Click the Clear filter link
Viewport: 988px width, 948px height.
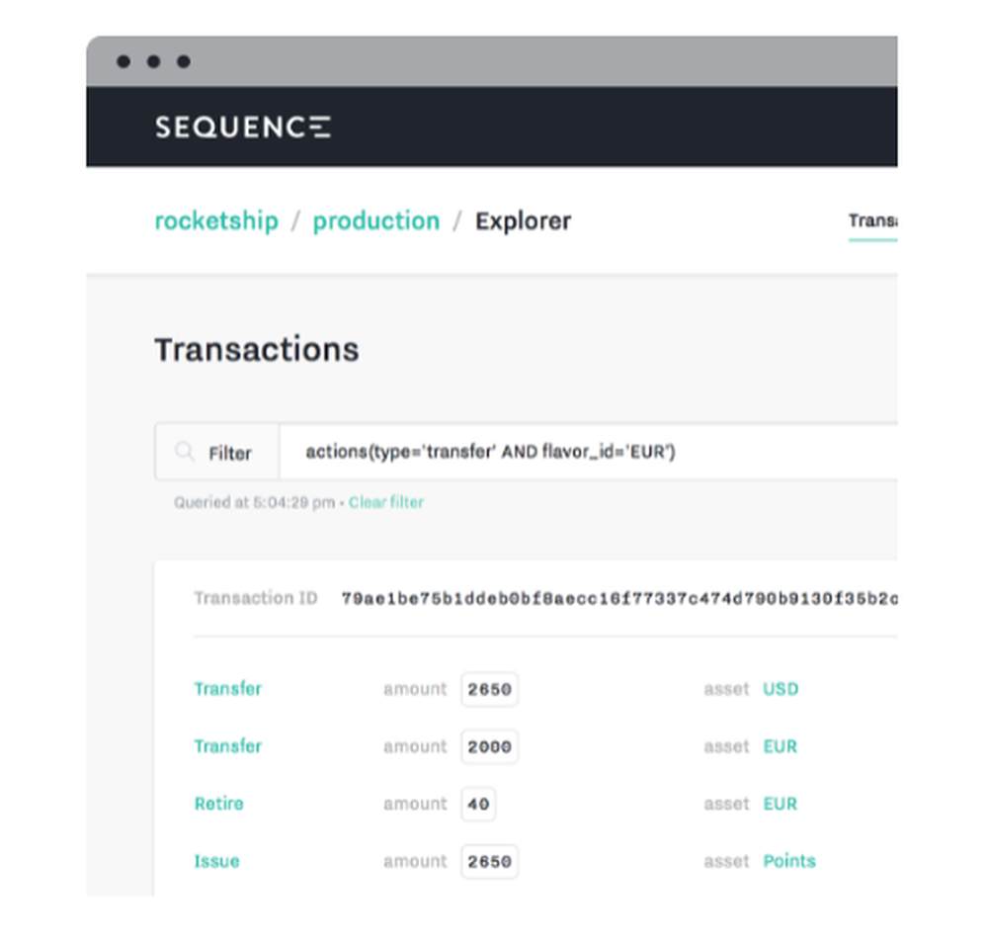pyautogui.click(x=385, y=502)
